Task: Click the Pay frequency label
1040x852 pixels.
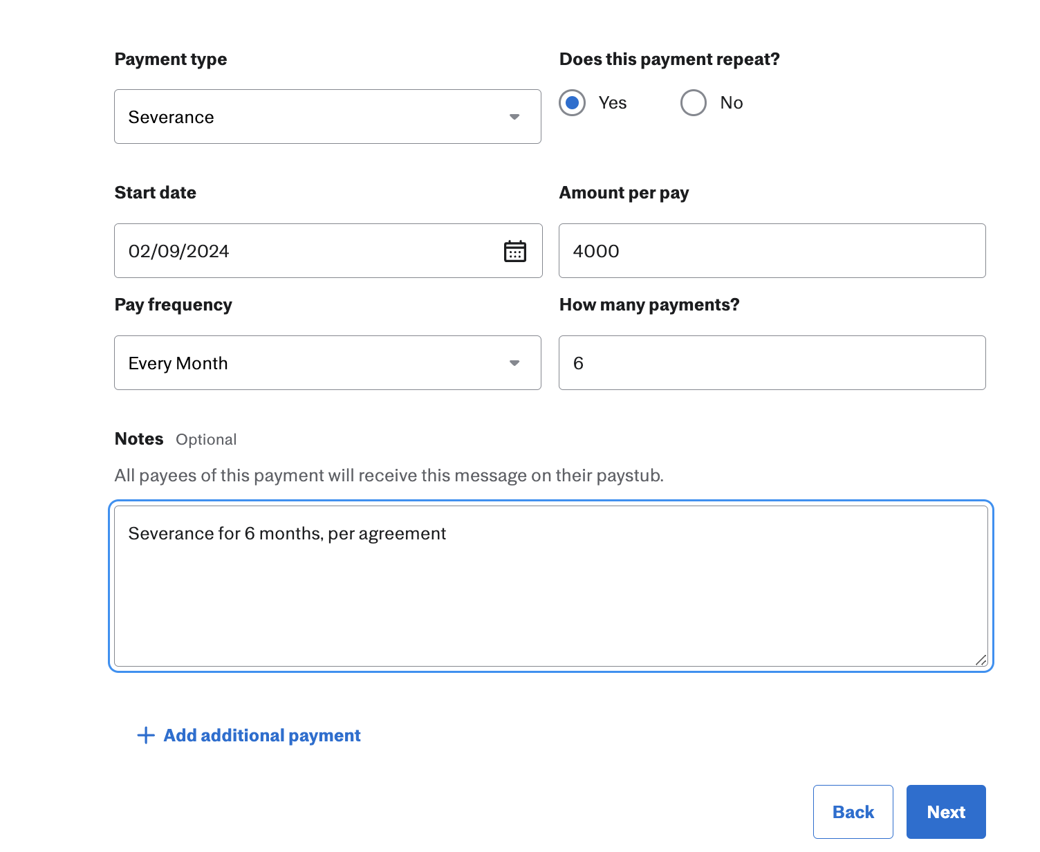Action: [174, 305]
